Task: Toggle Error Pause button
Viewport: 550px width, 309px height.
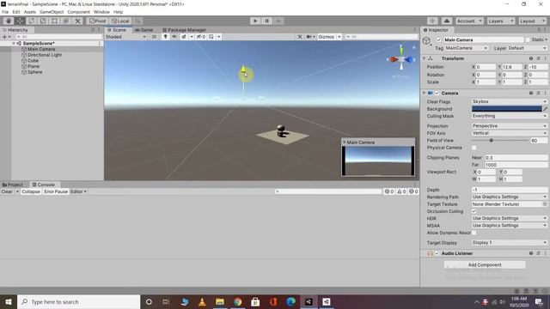Action: coord(56,191)
